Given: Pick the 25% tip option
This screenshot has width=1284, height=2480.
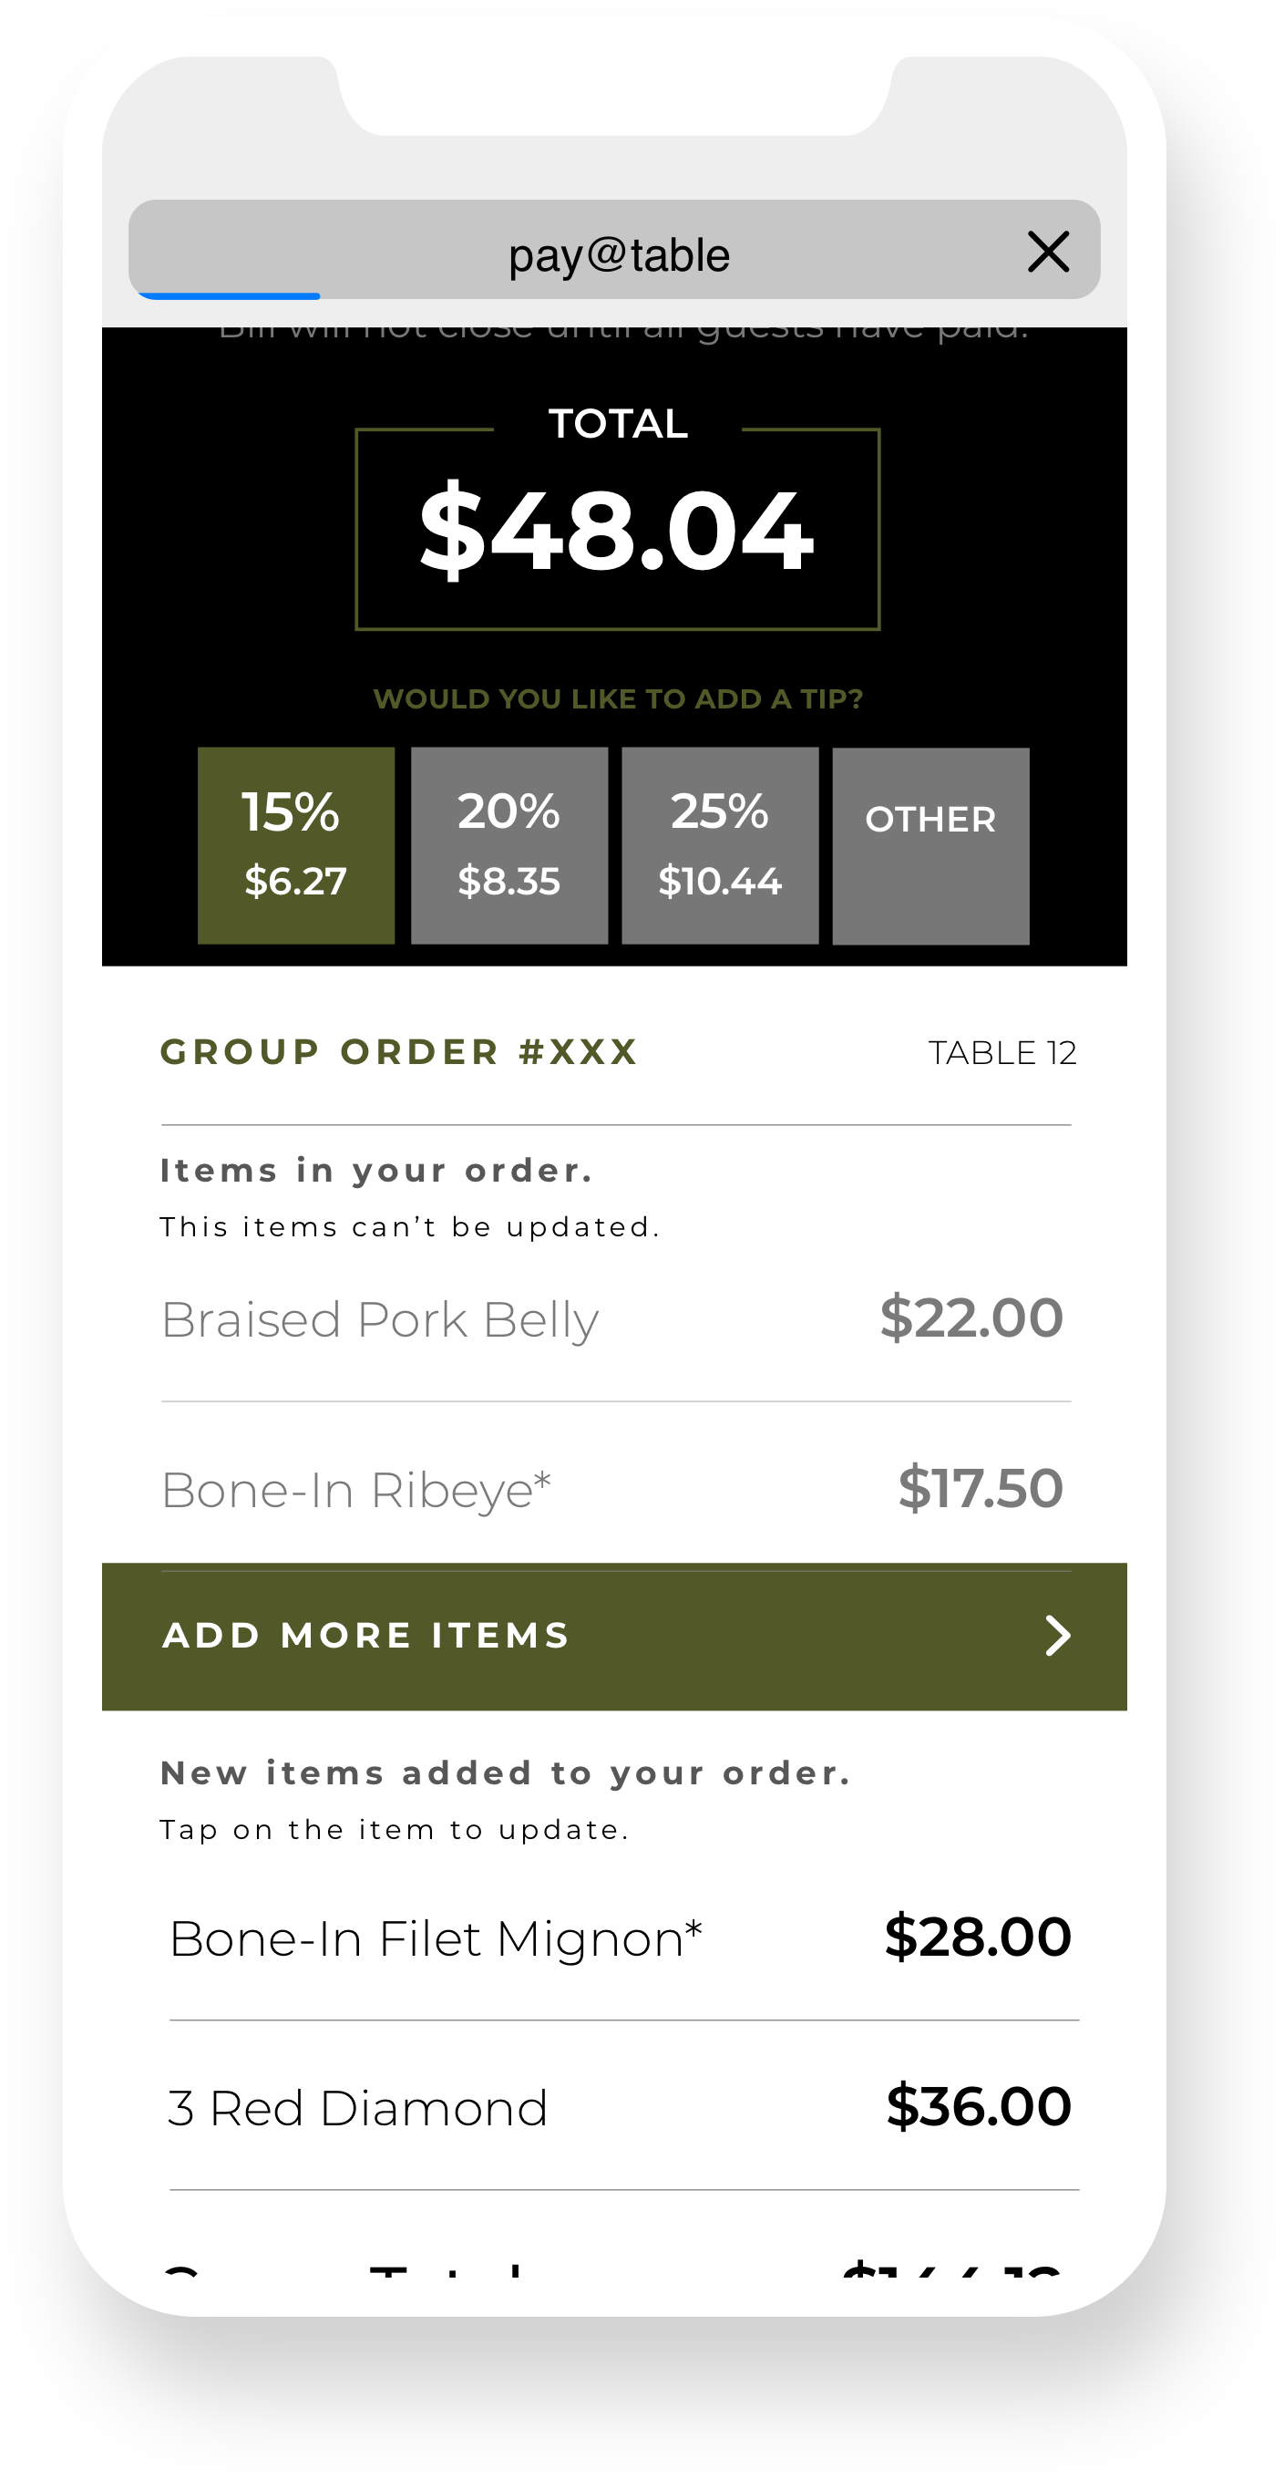Looking at the screenshot, I should coord(720,845).
